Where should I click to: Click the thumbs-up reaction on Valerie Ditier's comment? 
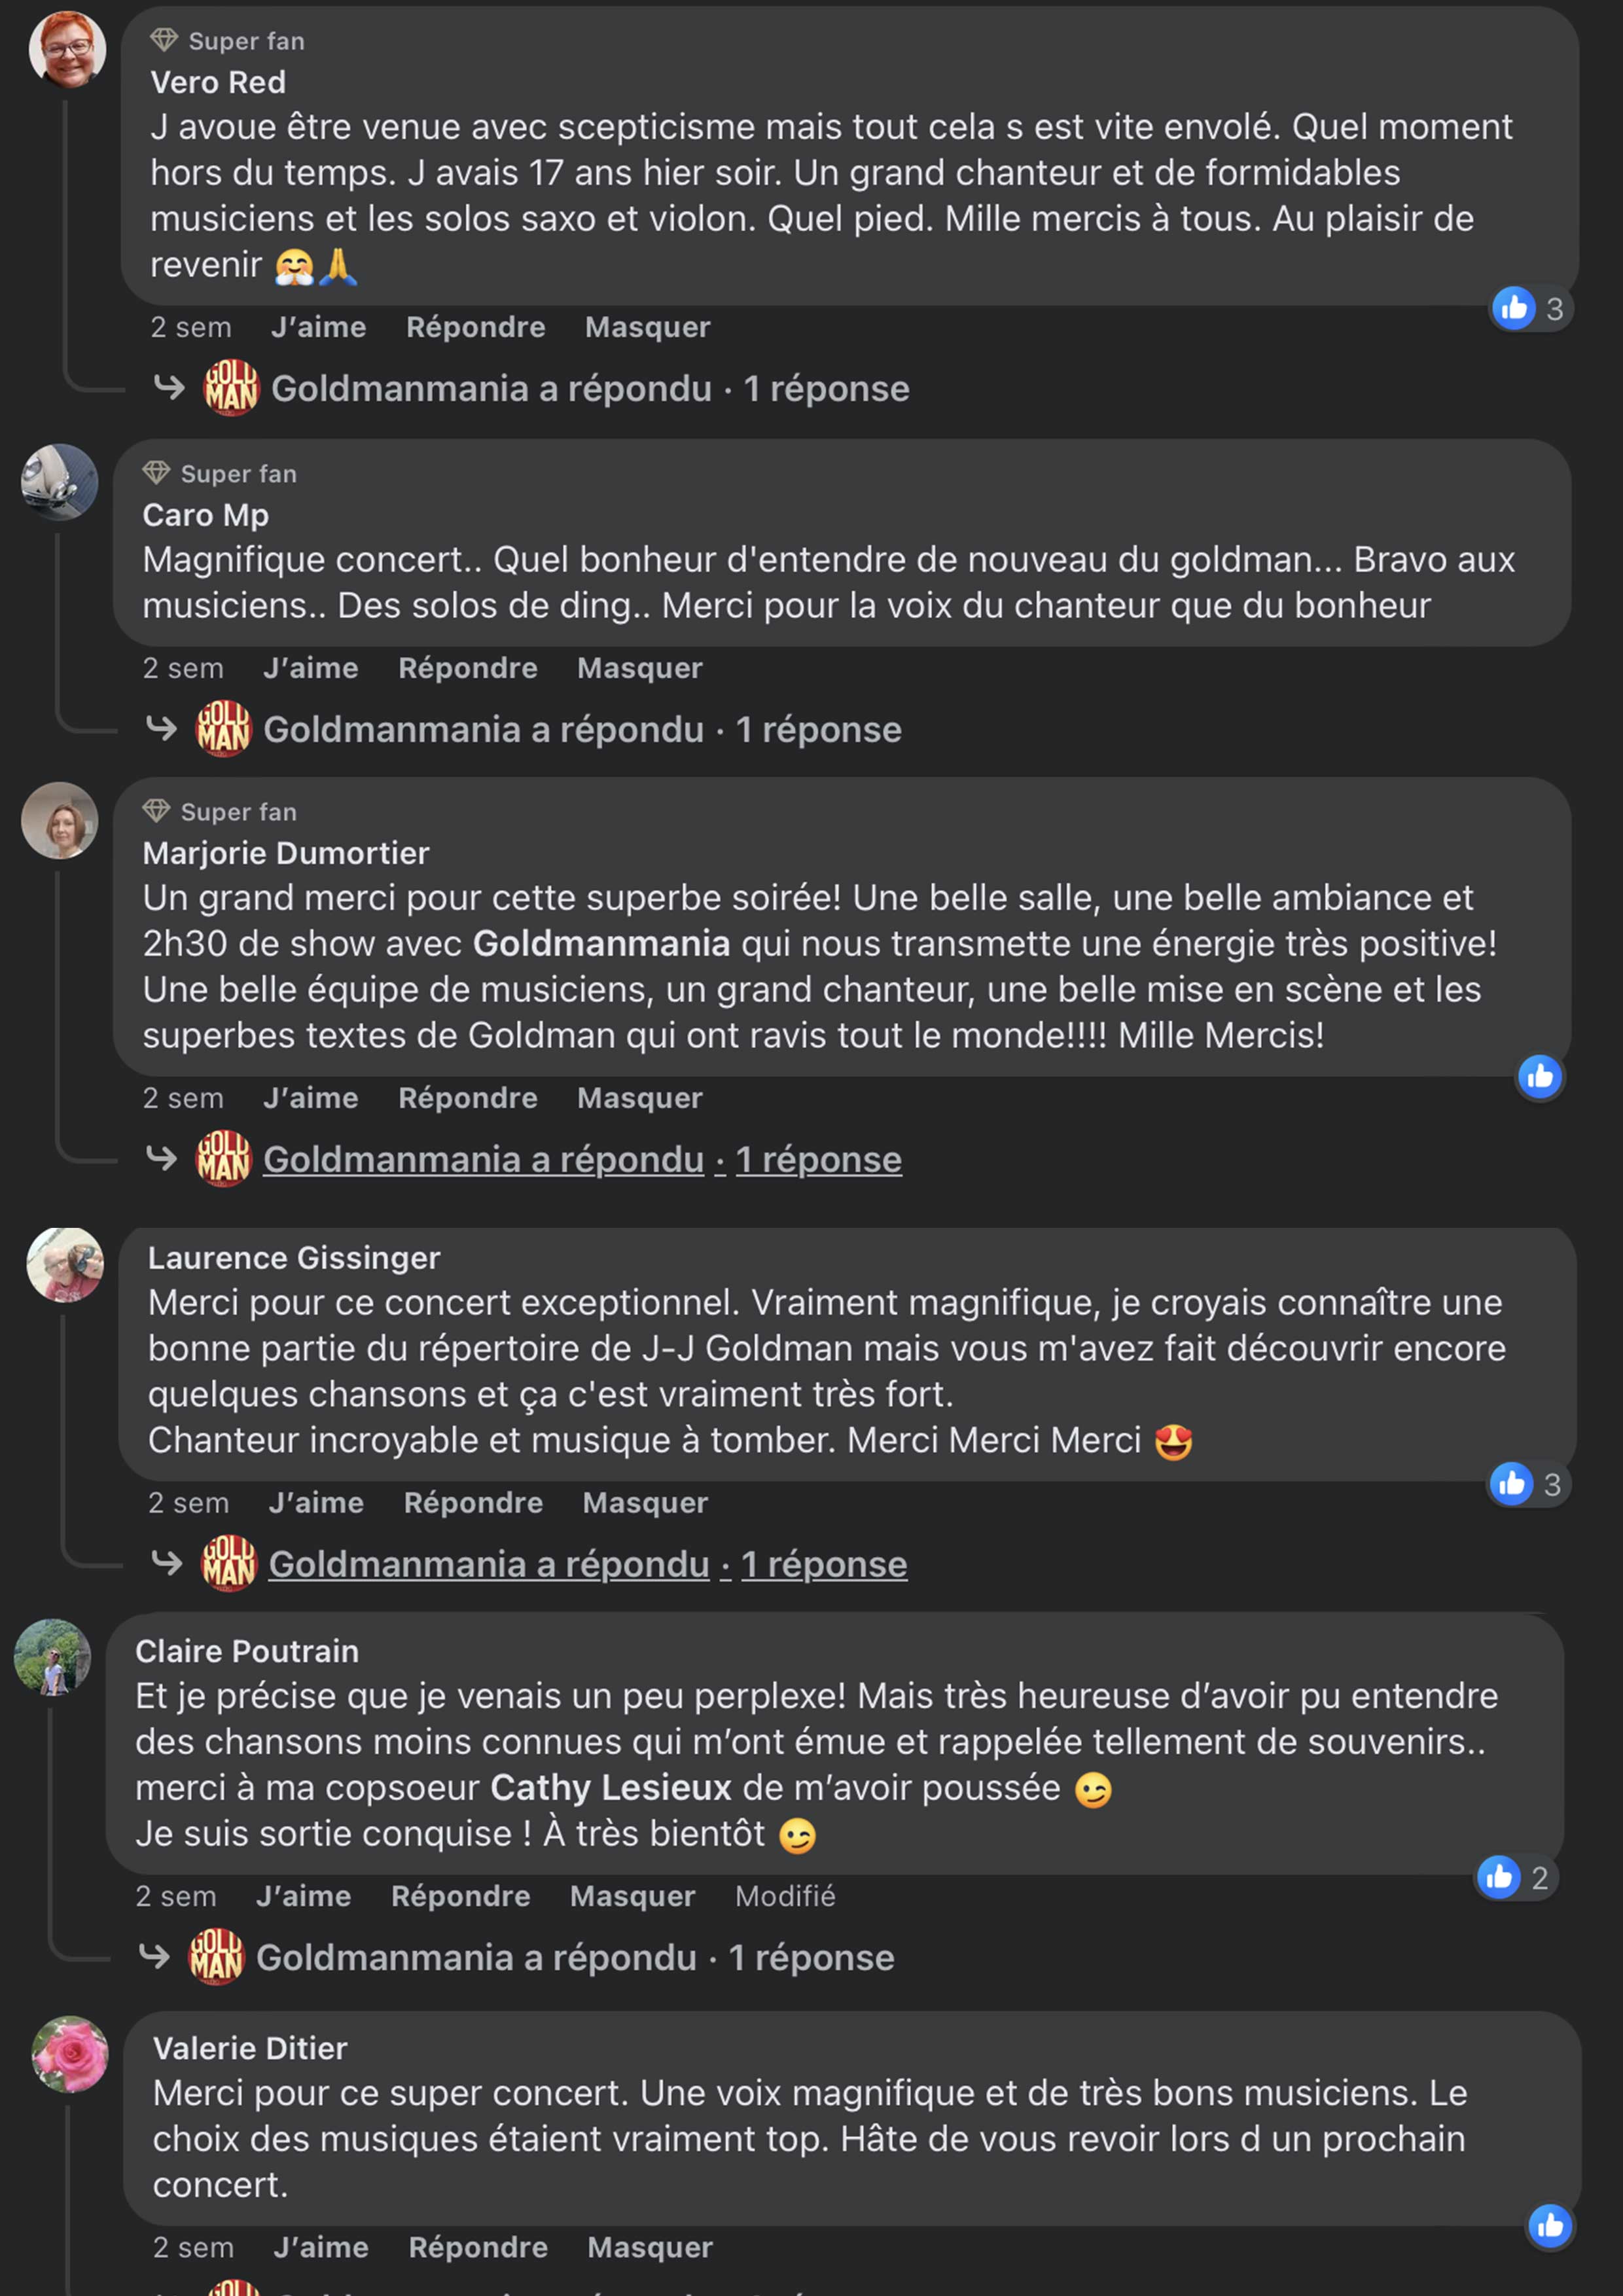pyautogui.click(x=1549, y=2226)
